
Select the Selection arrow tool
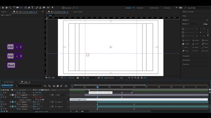pyautogui.click(x=3, y=8)
